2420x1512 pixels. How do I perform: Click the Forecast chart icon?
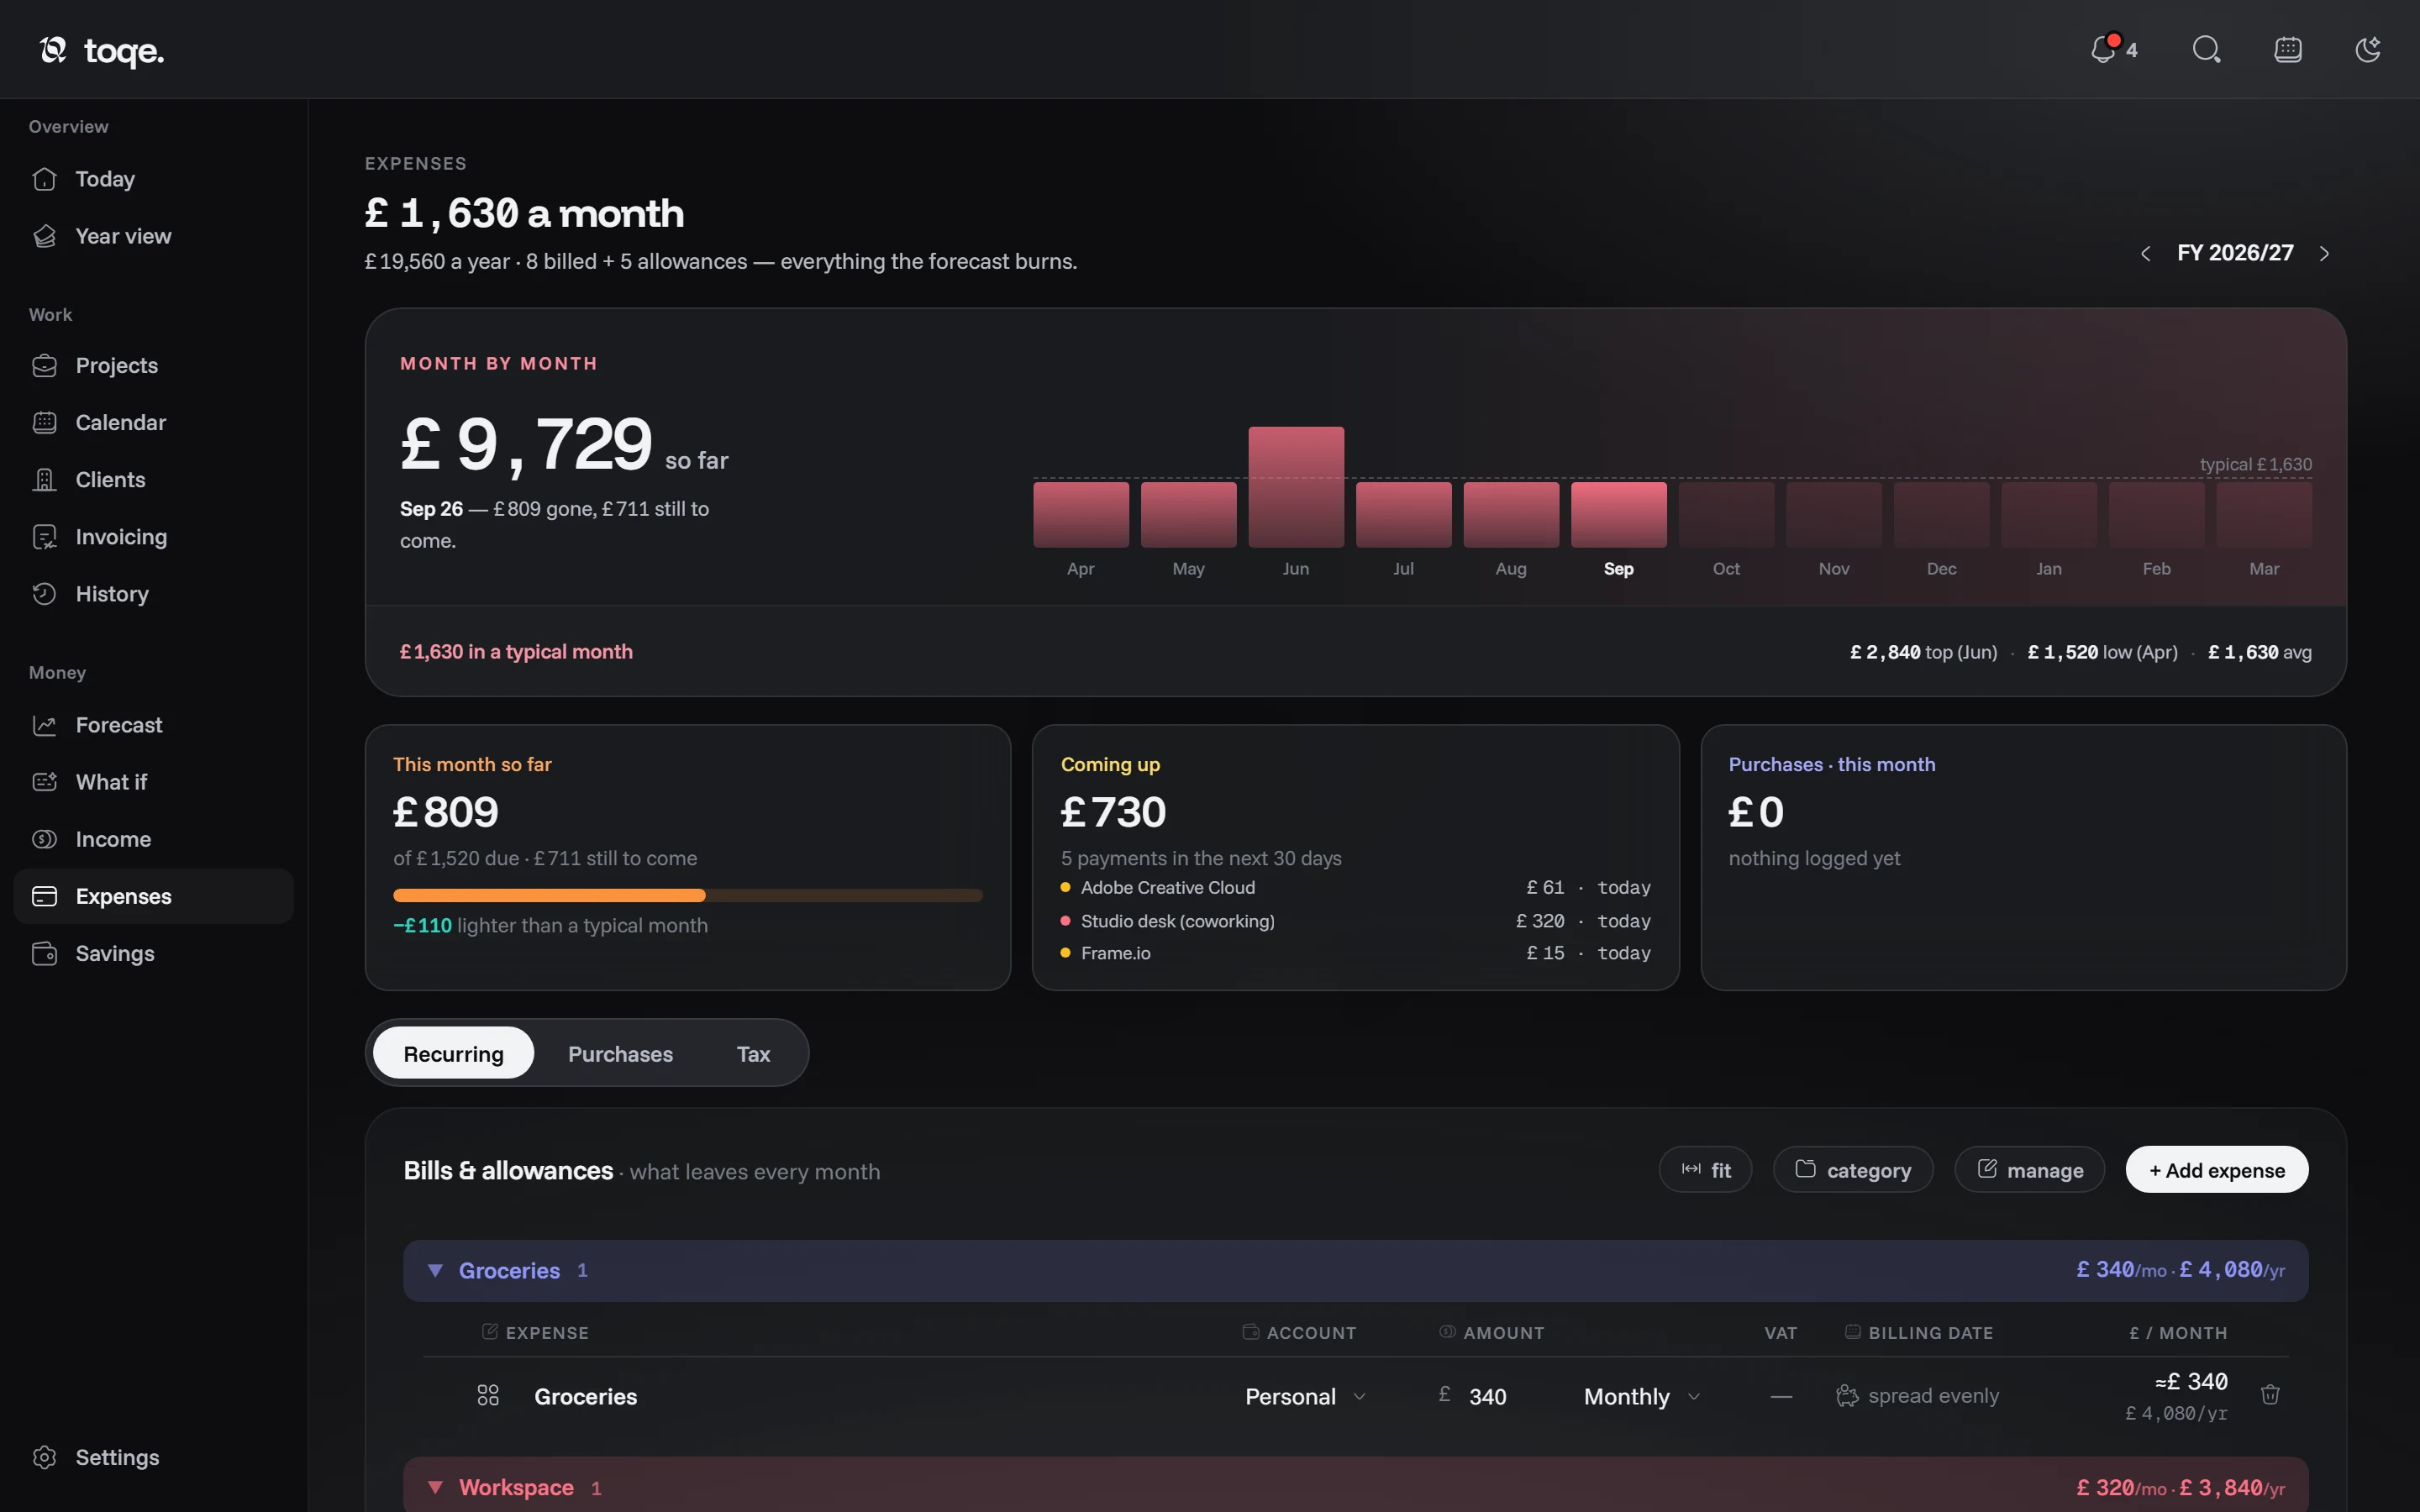coord(44,725)
